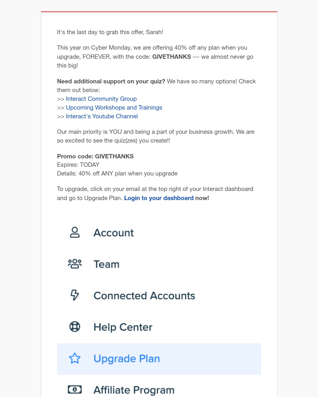Click the bold "Promo code: GIVETHANKS" line

[x=95, y=156]
